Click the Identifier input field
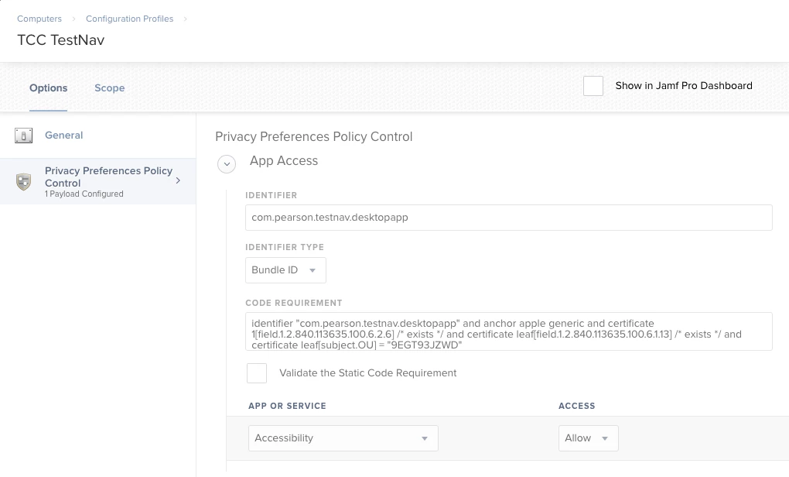 [509, 218]
